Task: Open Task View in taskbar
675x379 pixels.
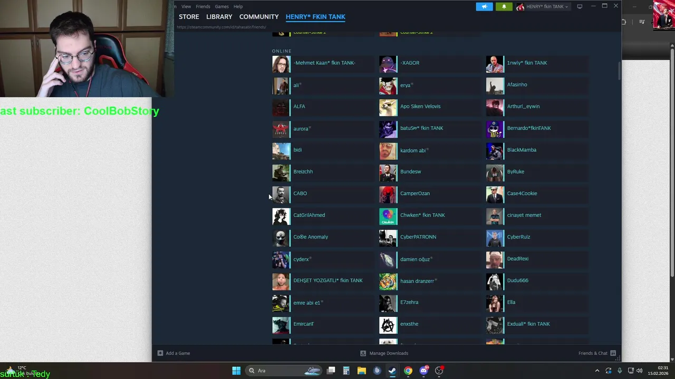Action: click(x=331, y=371)
